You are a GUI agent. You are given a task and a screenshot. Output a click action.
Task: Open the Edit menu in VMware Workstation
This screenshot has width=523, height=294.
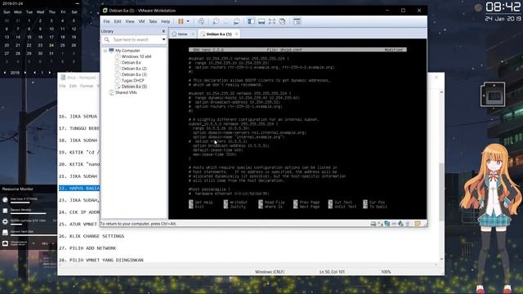coord(118,21)
